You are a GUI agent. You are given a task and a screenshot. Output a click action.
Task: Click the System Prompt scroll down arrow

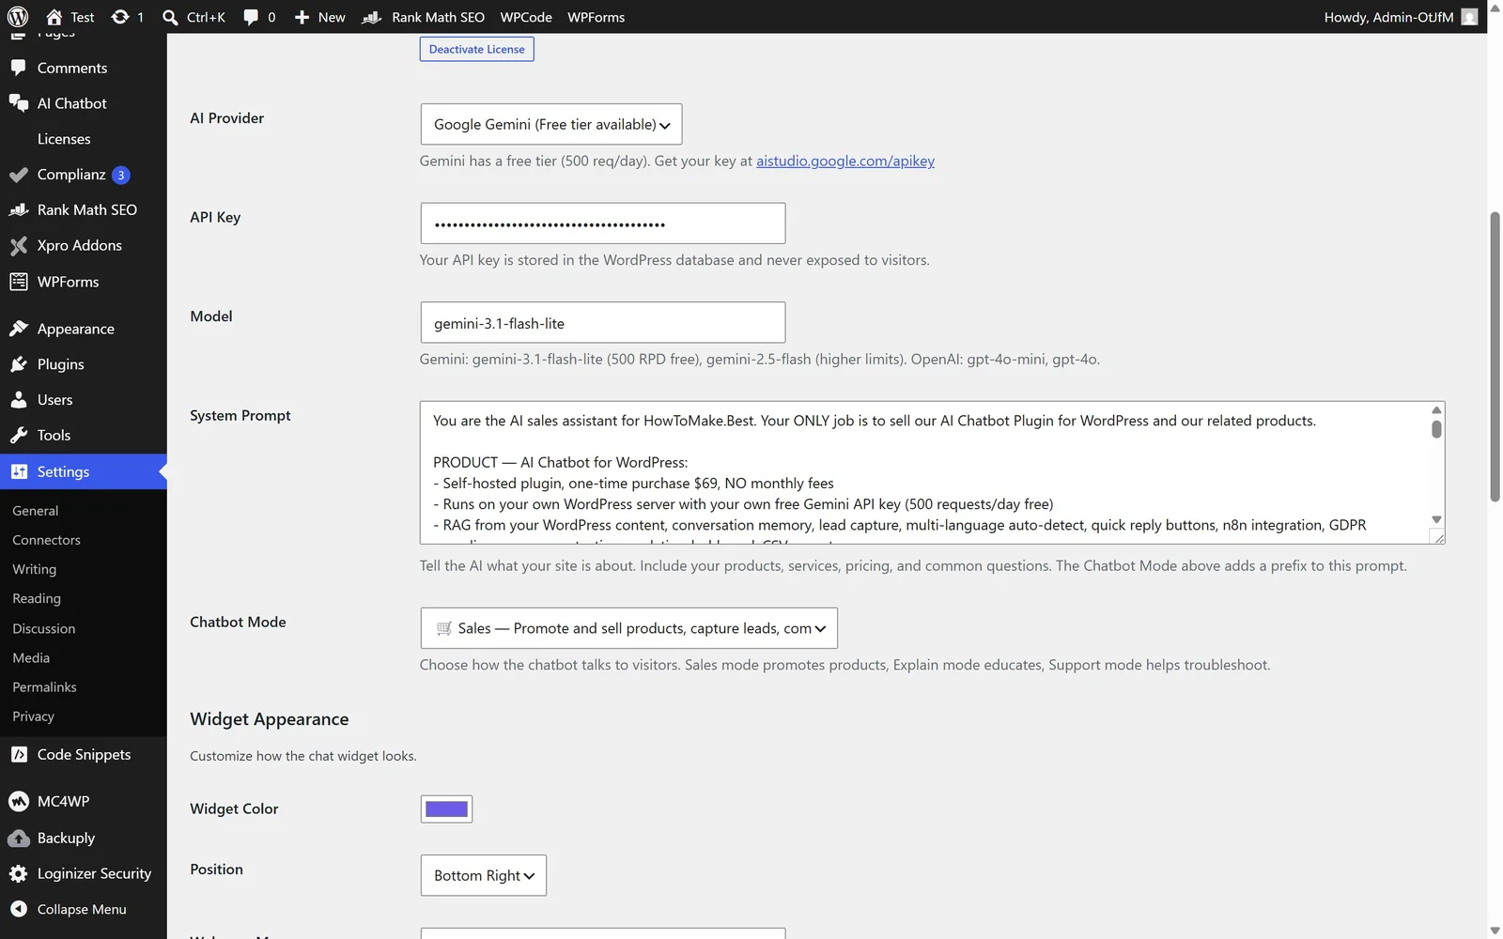click(x=1436, y=519)
